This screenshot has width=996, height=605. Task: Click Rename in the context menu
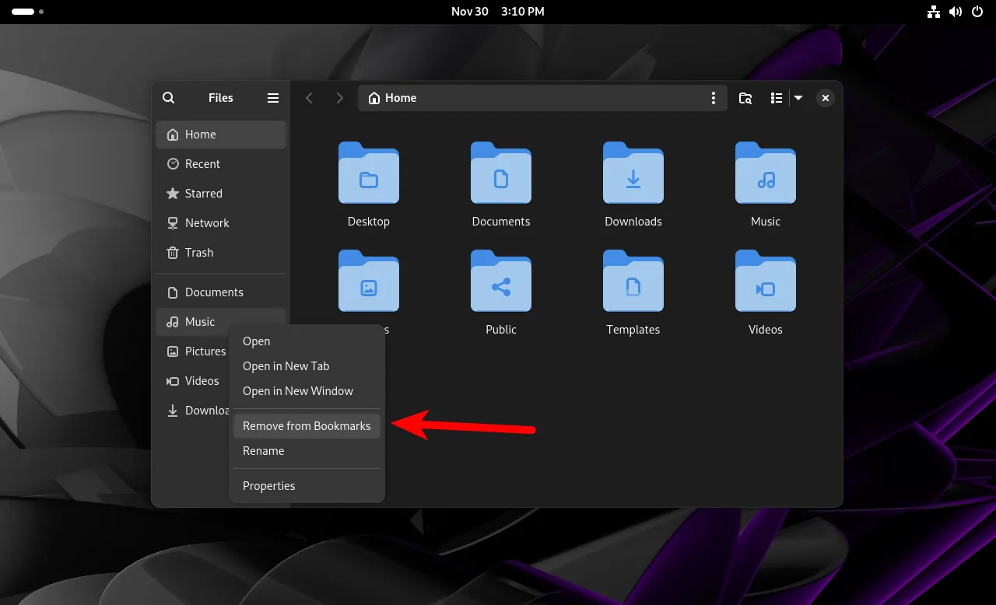264,451
